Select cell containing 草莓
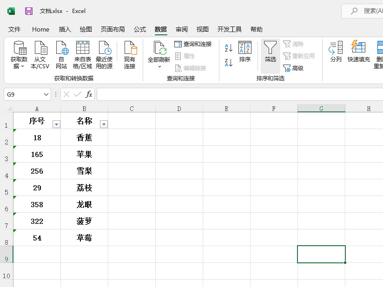The height and width of the screenshot is (287, 383). pyautogui.click(x=84, y=238)
